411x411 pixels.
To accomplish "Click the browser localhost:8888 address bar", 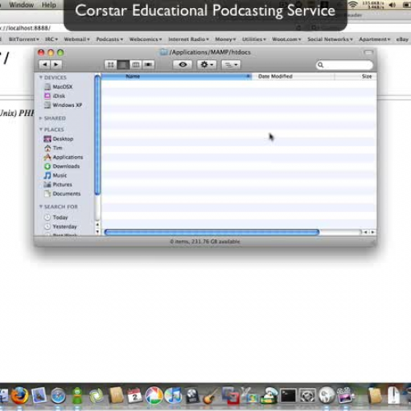I will (x=32, y=28).
